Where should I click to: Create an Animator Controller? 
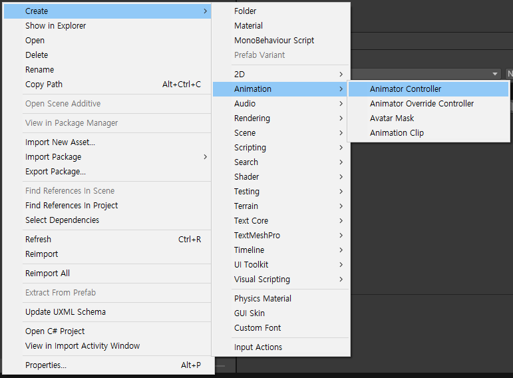pos(428,89)
